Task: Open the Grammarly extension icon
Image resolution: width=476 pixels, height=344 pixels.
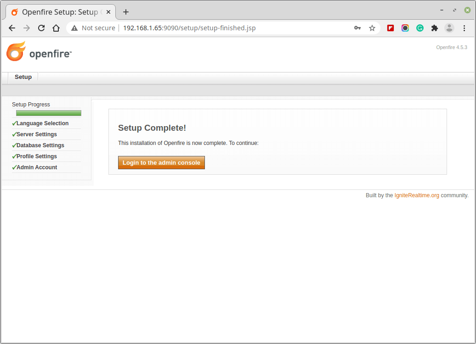Action: tap(420, 28)
